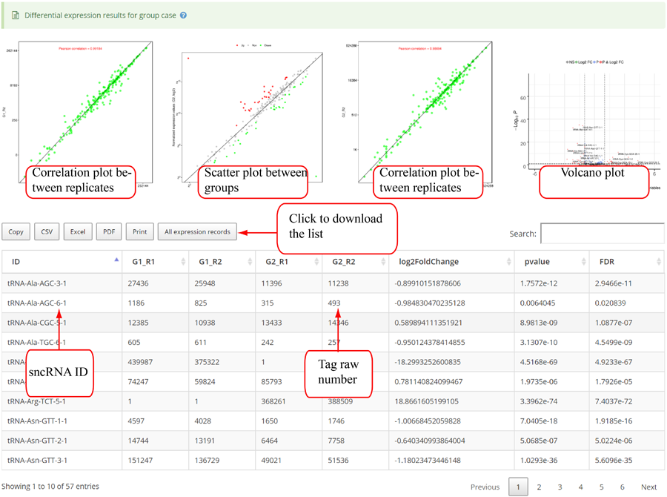
Task: Download table as Excel file
Action: [78, 231]
